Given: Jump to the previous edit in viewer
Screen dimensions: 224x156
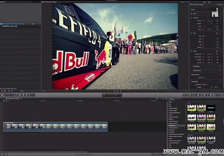Looking at the screenshot, I should click(x=114, y=91).
